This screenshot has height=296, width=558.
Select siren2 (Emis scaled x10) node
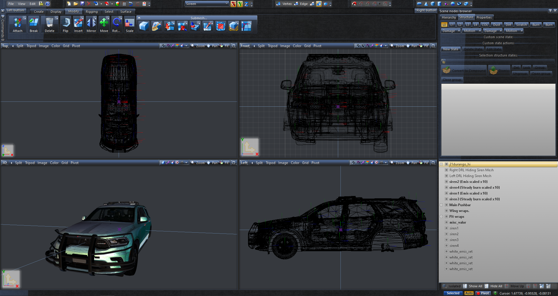(x=468, y=182)
